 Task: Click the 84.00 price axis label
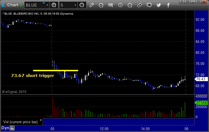[200, 42]
